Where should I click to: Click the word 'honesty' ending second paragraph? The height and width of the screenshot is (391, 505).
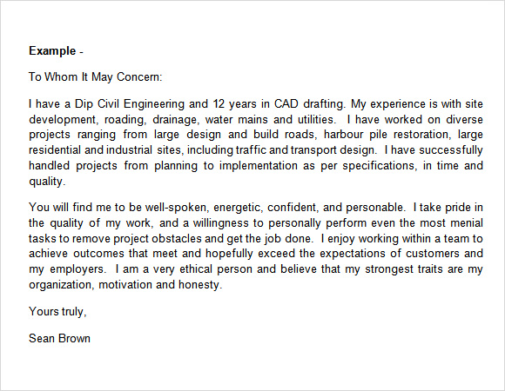coord(200,285)
